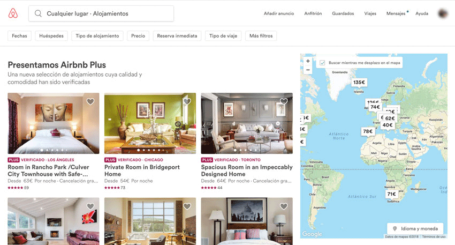The height and width of the screenshot is (245, 455).
Task: Favorite the Bridgeport Private Room listing heart
Action: 187,101
